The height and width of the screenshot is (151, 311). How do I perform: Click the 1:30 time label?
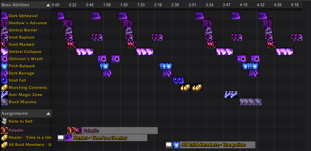pos(124,5)
